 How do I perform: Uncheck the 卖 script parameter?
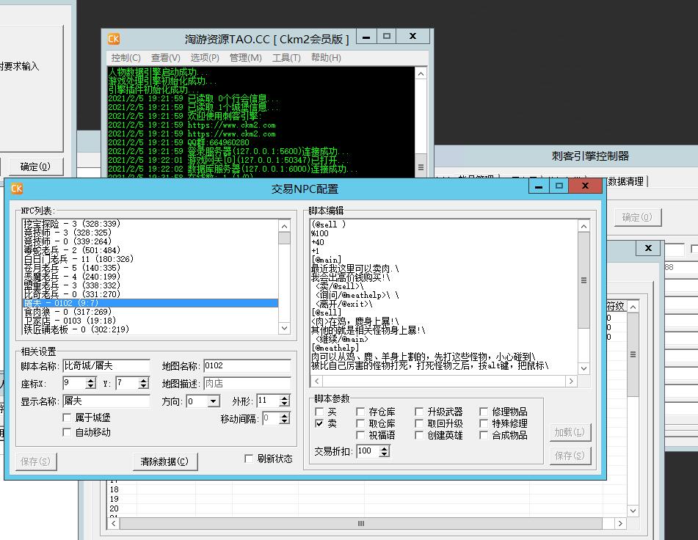click(x=319, y=423)
